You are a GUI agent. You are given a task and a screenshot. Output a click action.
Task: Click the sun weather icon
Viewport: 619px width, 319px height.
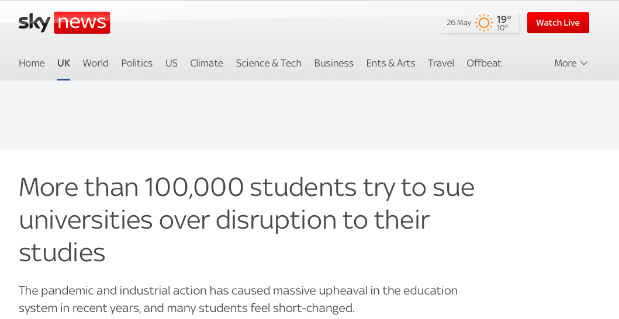pos(483,23)
